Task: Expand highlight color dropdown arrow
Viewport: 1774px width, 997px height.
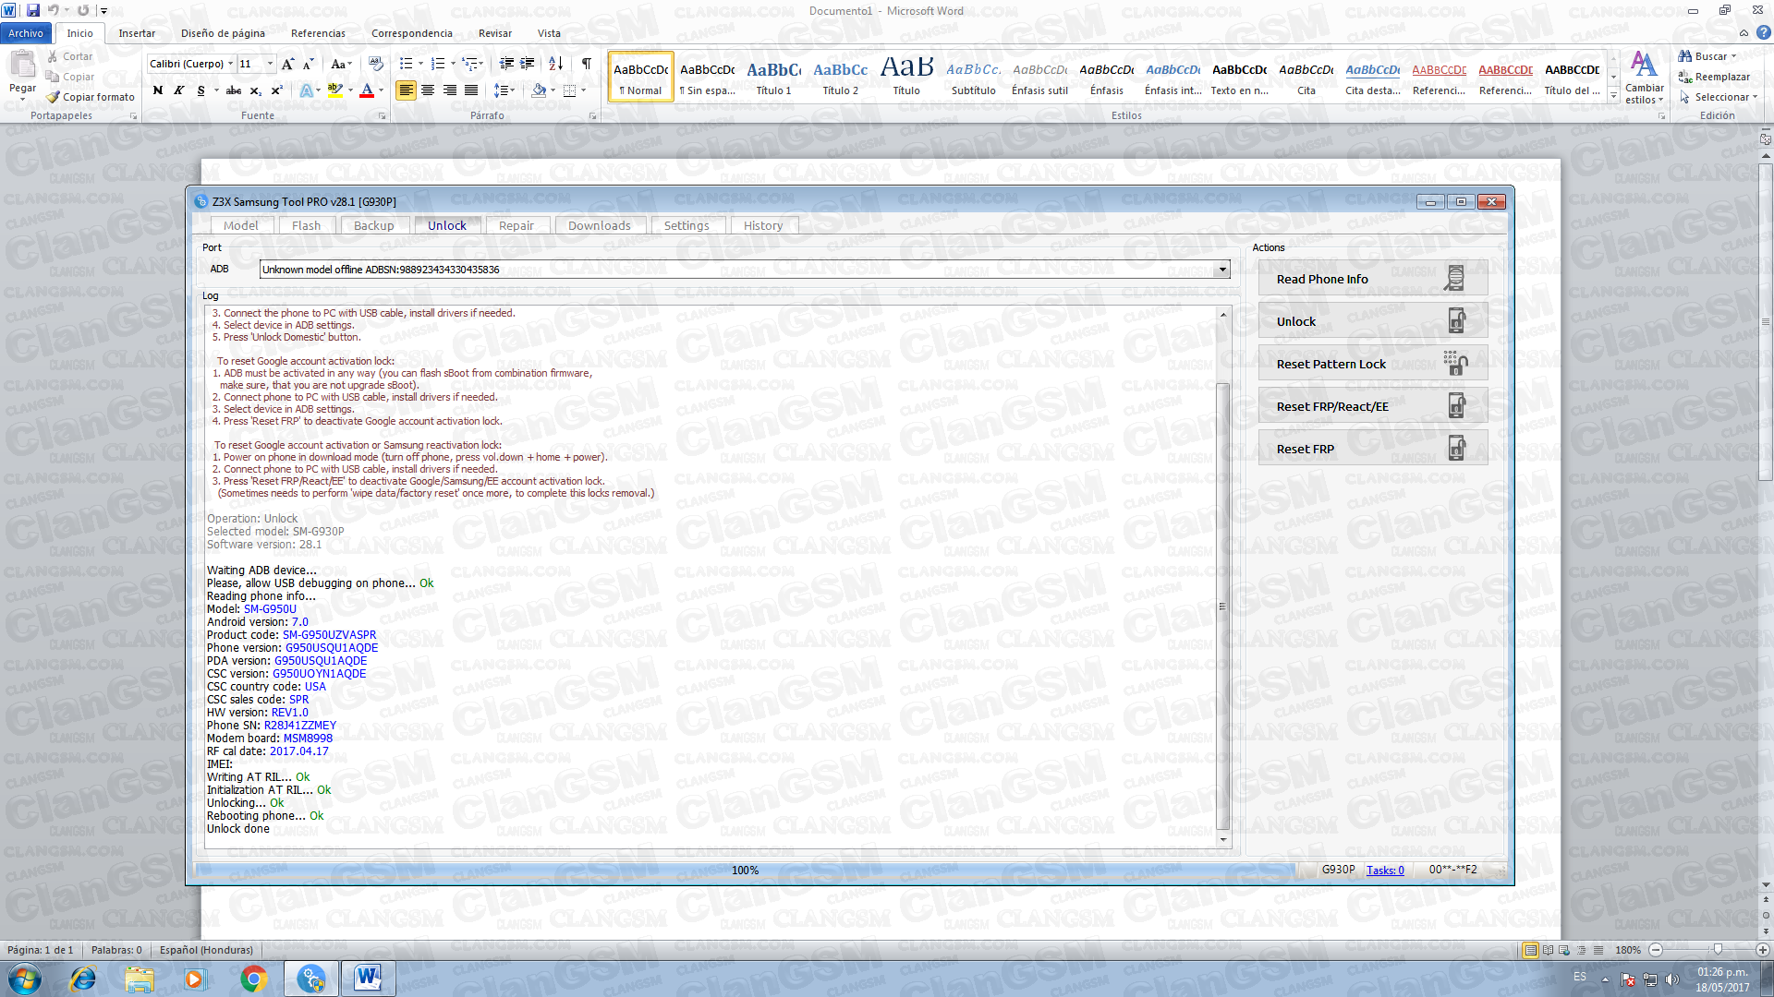Action: (x=349, y=90)
